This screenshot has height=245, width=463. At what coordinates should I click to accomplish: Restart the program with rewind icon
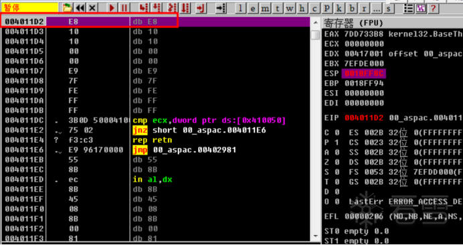(80, 8)
